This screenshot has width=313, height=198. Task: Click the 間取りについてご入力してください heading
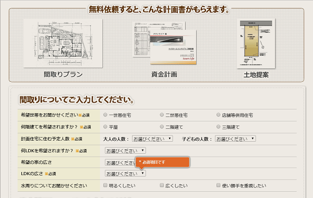coord(77,100)
